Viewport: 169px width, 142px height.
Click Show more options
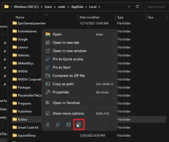[x=79, y=113]
